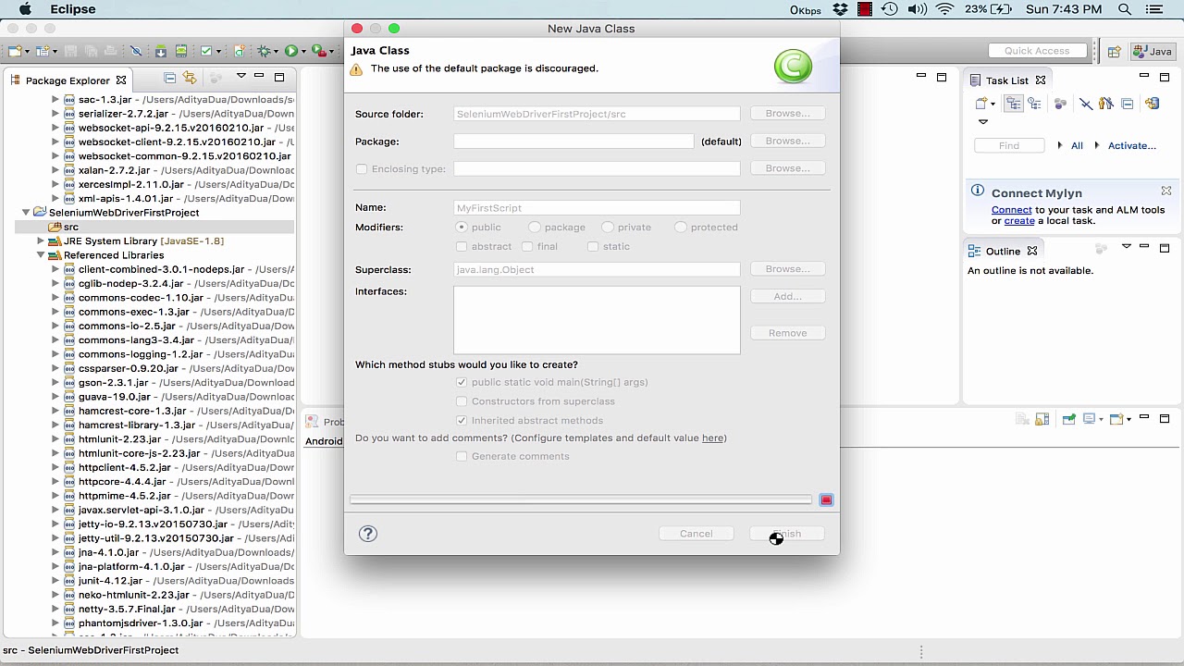Click the New Task icon in Task List
This screenshot has width=1184, height=666.
[x=981, y=104]
